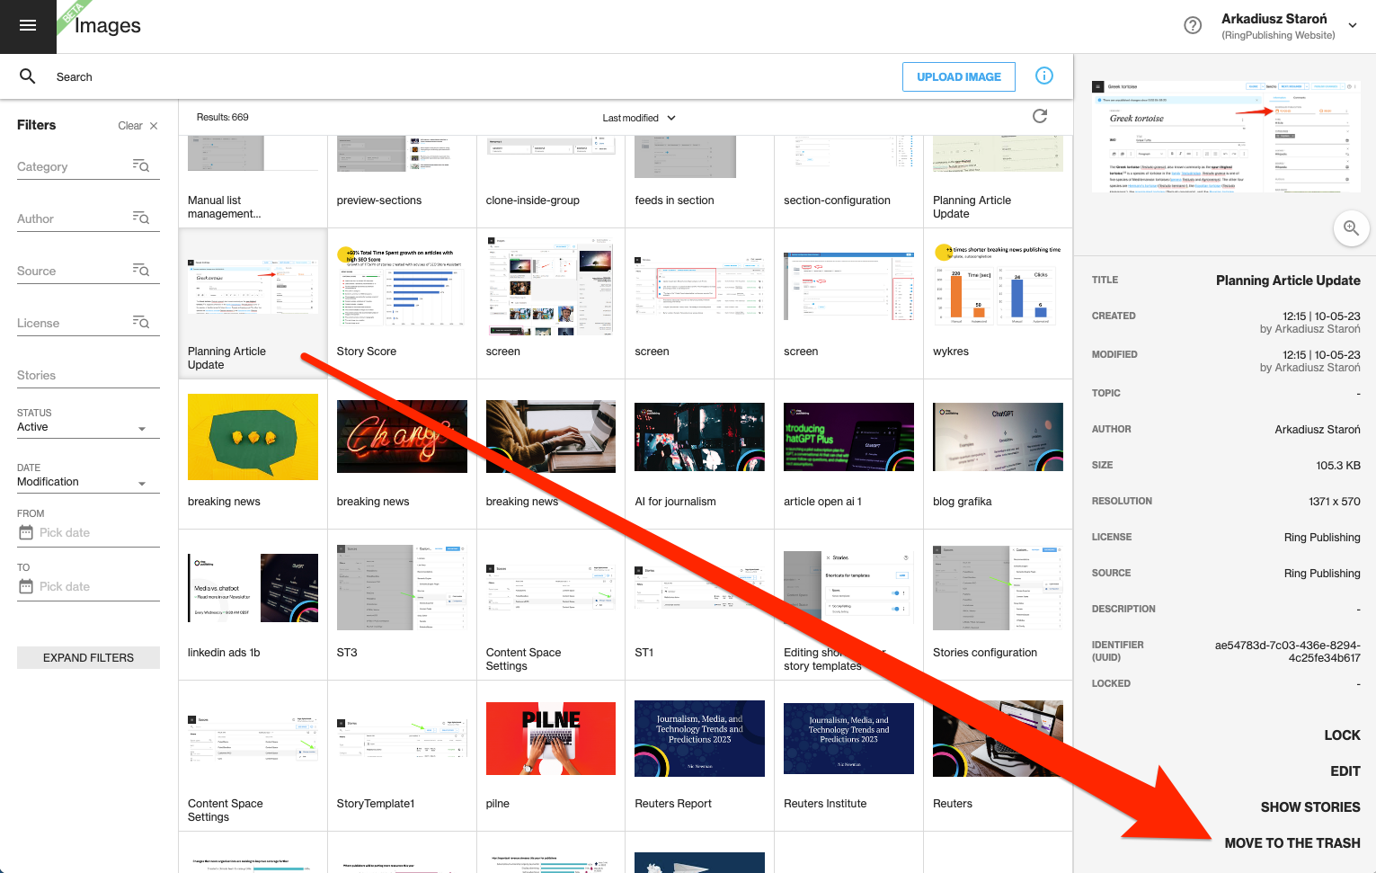Click Move to the Trash
Screen dimensions: 1376x873
pyautogui.click(x=1292, y=843)
